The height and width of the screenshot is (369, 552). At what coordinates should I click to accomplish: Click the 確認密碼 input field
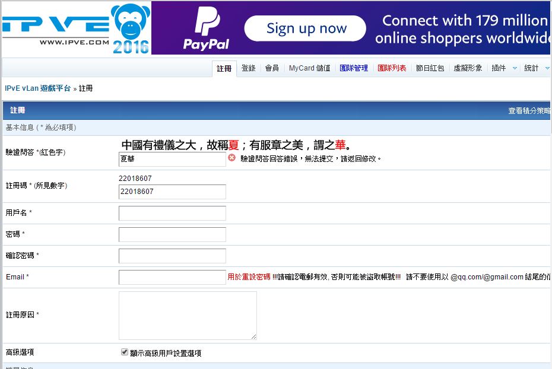172,256
